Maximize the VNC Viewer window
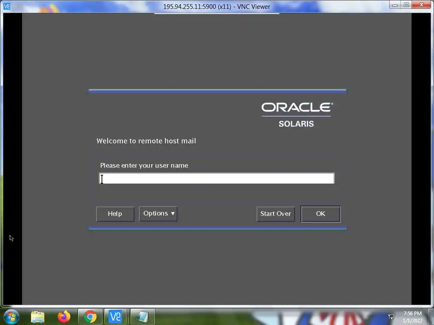 coord(406,5)
